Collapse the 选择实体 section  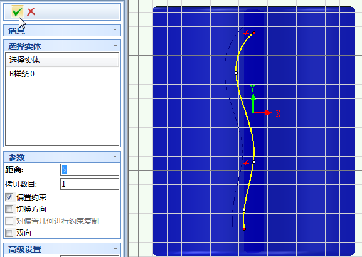click(x=115, y=45)
